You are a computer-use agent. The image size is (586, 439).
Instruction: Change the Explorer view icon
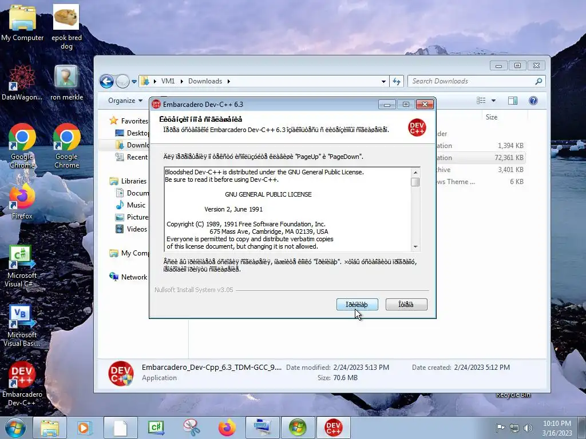(481, 101)
